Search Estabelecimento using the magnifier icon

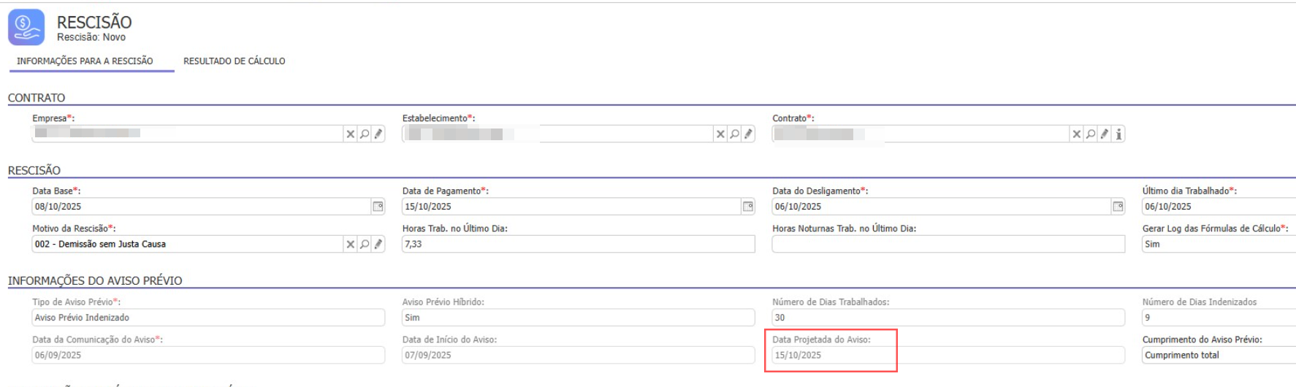[x=734, y=134]
